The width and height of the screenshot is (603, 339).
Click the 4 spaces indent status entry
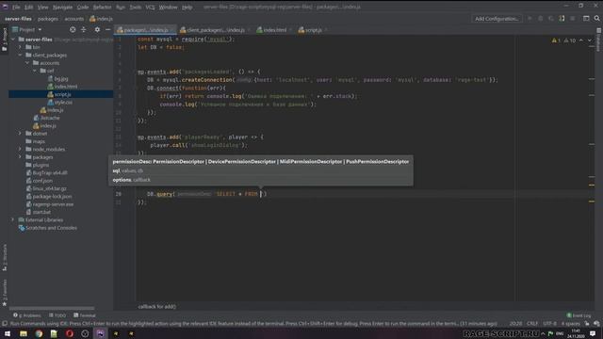[571, 324]
